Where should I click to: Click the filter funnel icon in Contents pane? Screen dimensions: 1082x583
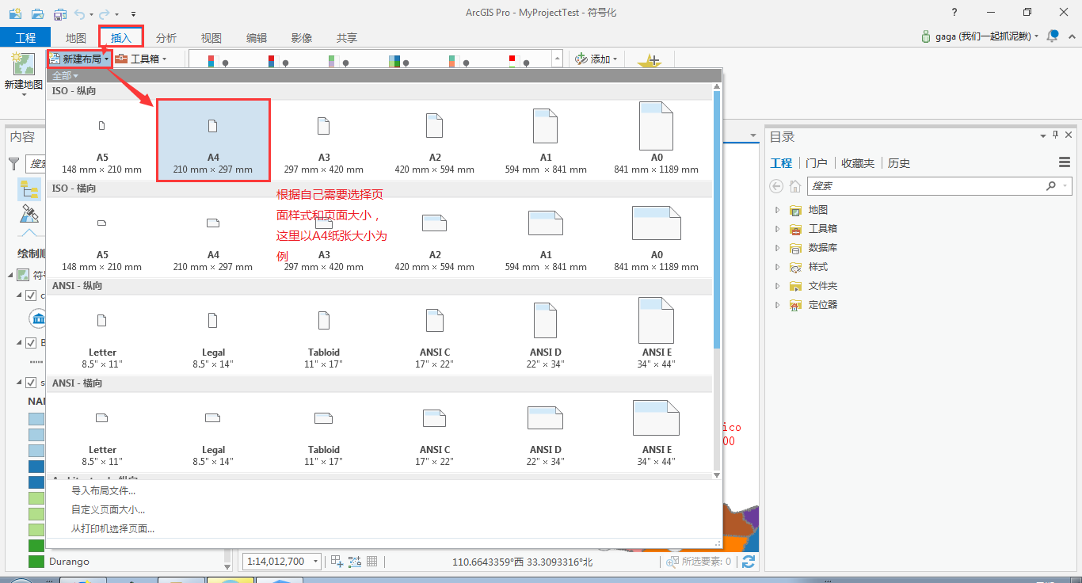(x=13, y=163)
